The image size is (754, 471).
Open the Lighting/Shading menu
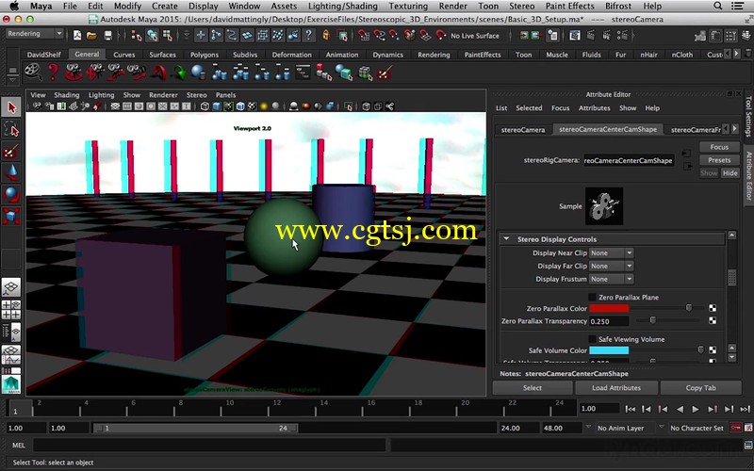pyautogui.click(x=342, y=7)
